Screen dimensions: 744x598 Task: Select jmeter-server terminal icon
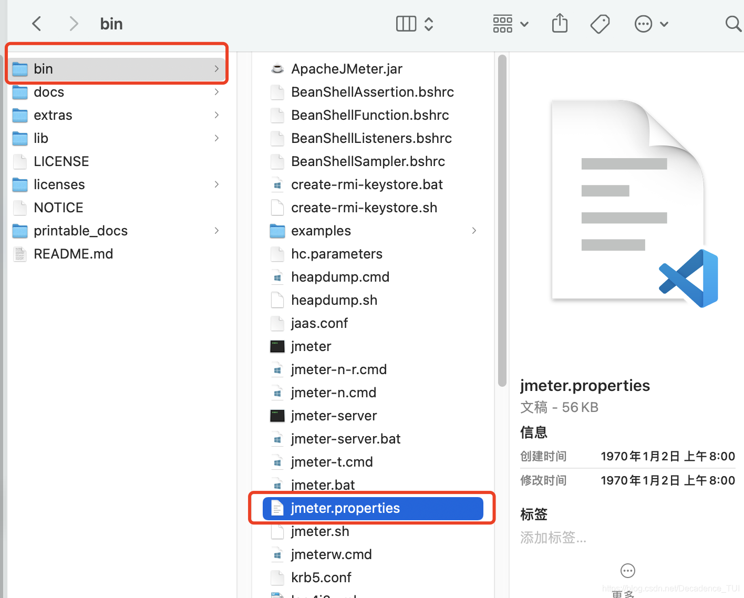pyautogui.click(x=277, y=416)
